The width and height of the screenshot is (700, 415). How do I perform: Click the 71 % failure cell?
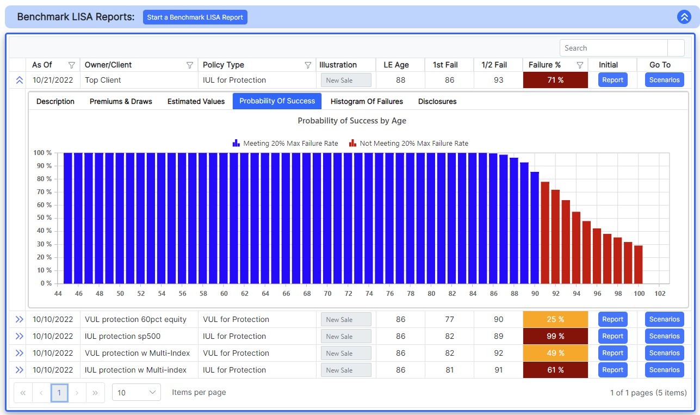[x=555, y=80]
